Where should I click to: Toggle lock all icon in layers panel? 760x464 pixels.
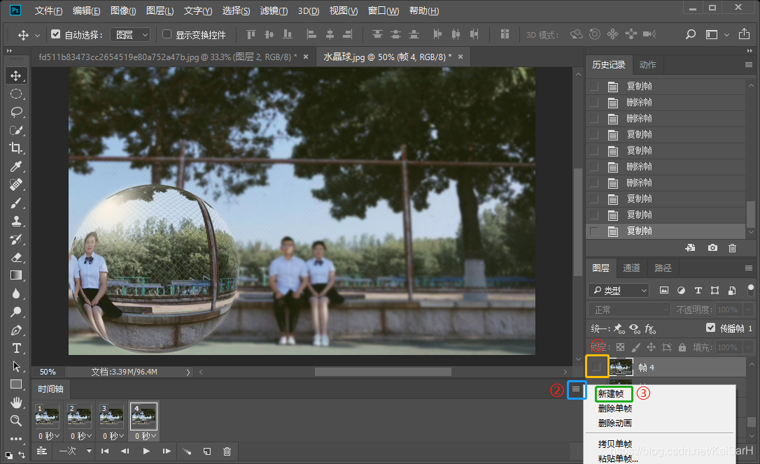682,347
